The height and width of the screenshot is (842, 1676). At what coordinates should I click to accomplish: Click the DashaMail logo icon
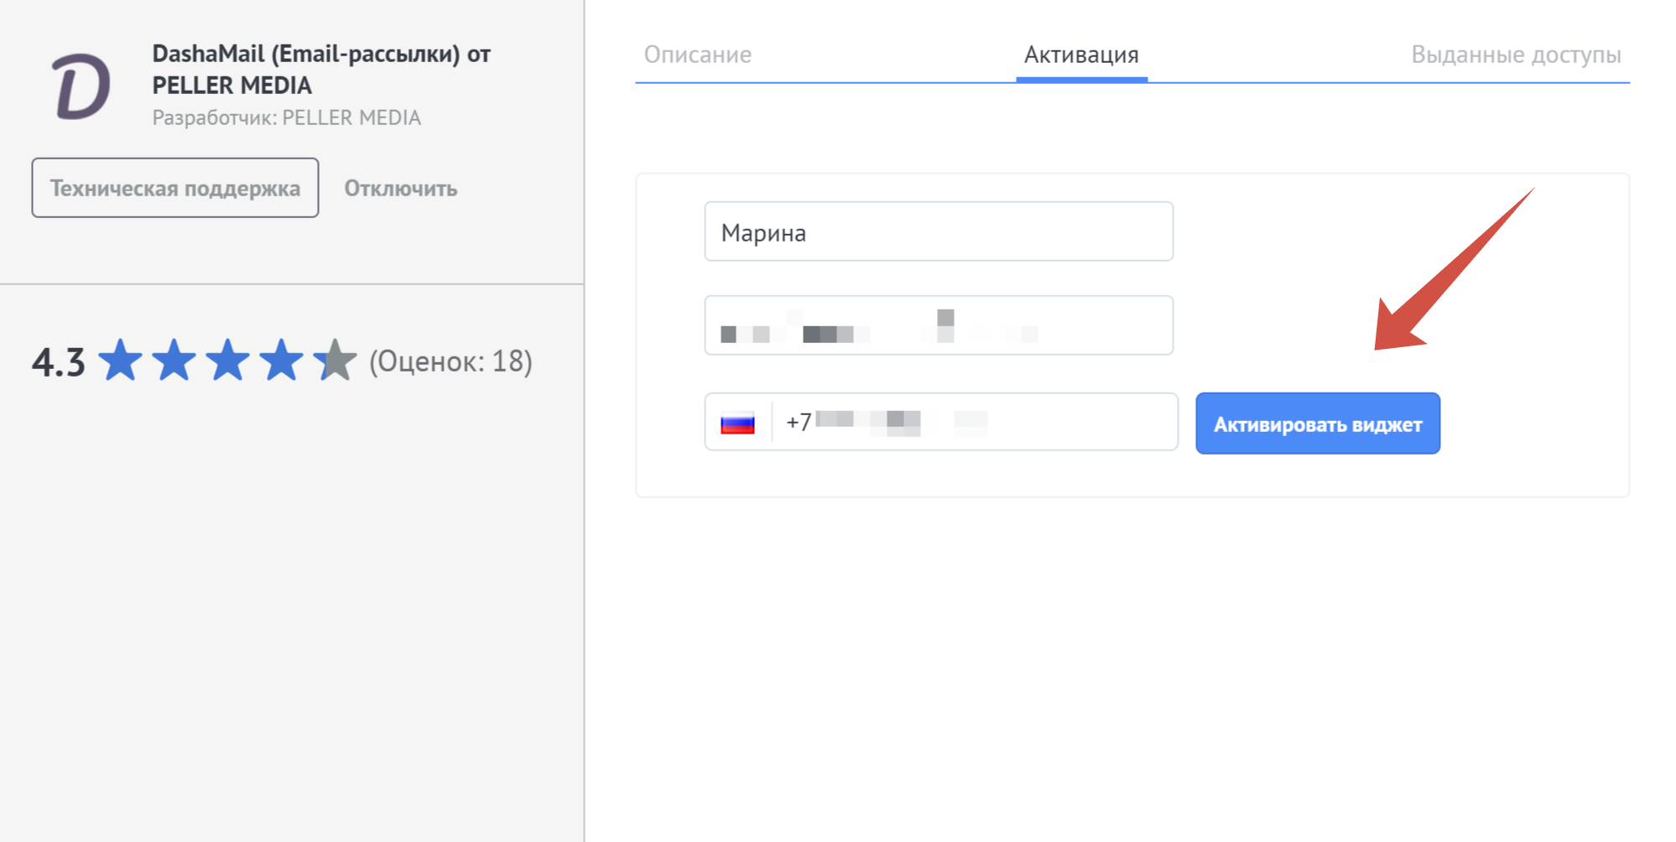[x=81, y=86]
